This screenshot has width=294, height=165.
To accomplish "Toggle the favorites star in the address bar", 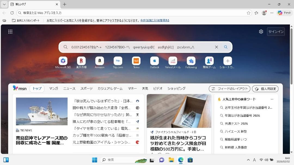I will 248,13.
